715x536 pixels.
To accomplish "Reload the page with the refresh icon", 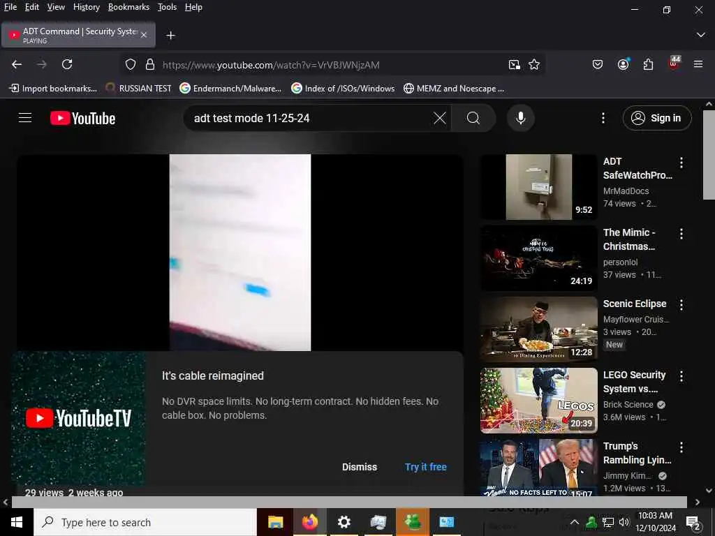I will [x=67, y=64].
